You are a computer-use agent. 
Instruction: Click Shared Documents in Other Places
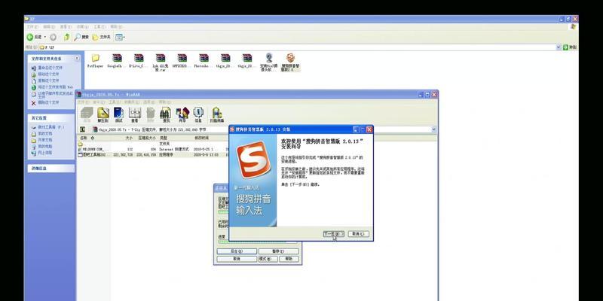click(x=42, y=140)
